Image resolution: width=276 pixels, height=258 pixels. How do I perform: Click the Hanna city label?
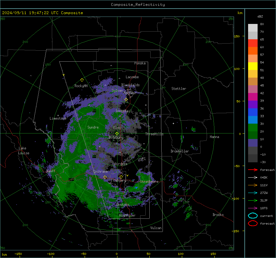pos(214,137)
